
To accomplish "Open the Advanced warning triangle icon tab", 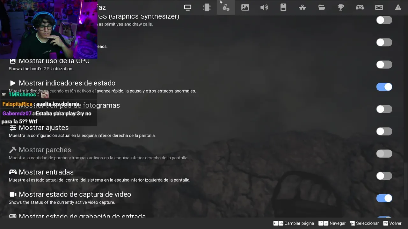I will pyautogui.click(x=398, y=7).
